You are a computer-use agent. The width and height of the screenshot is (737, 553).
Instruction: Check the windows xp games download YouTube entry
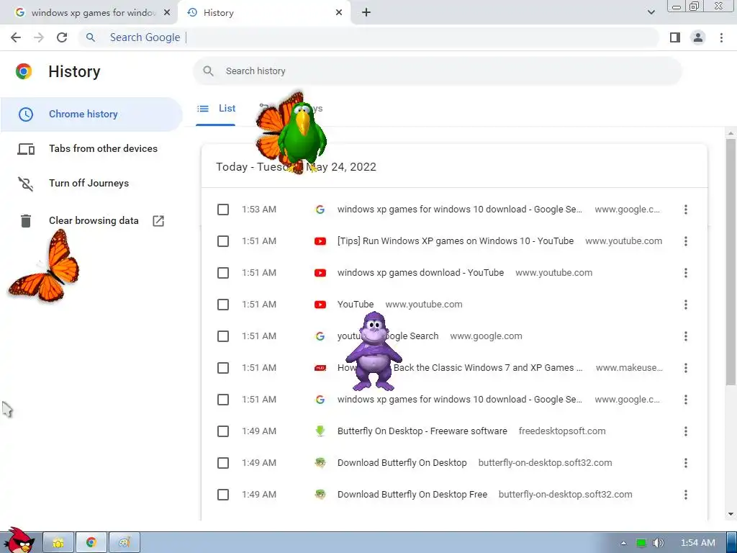pyautogui.click(x=223, y=273)
